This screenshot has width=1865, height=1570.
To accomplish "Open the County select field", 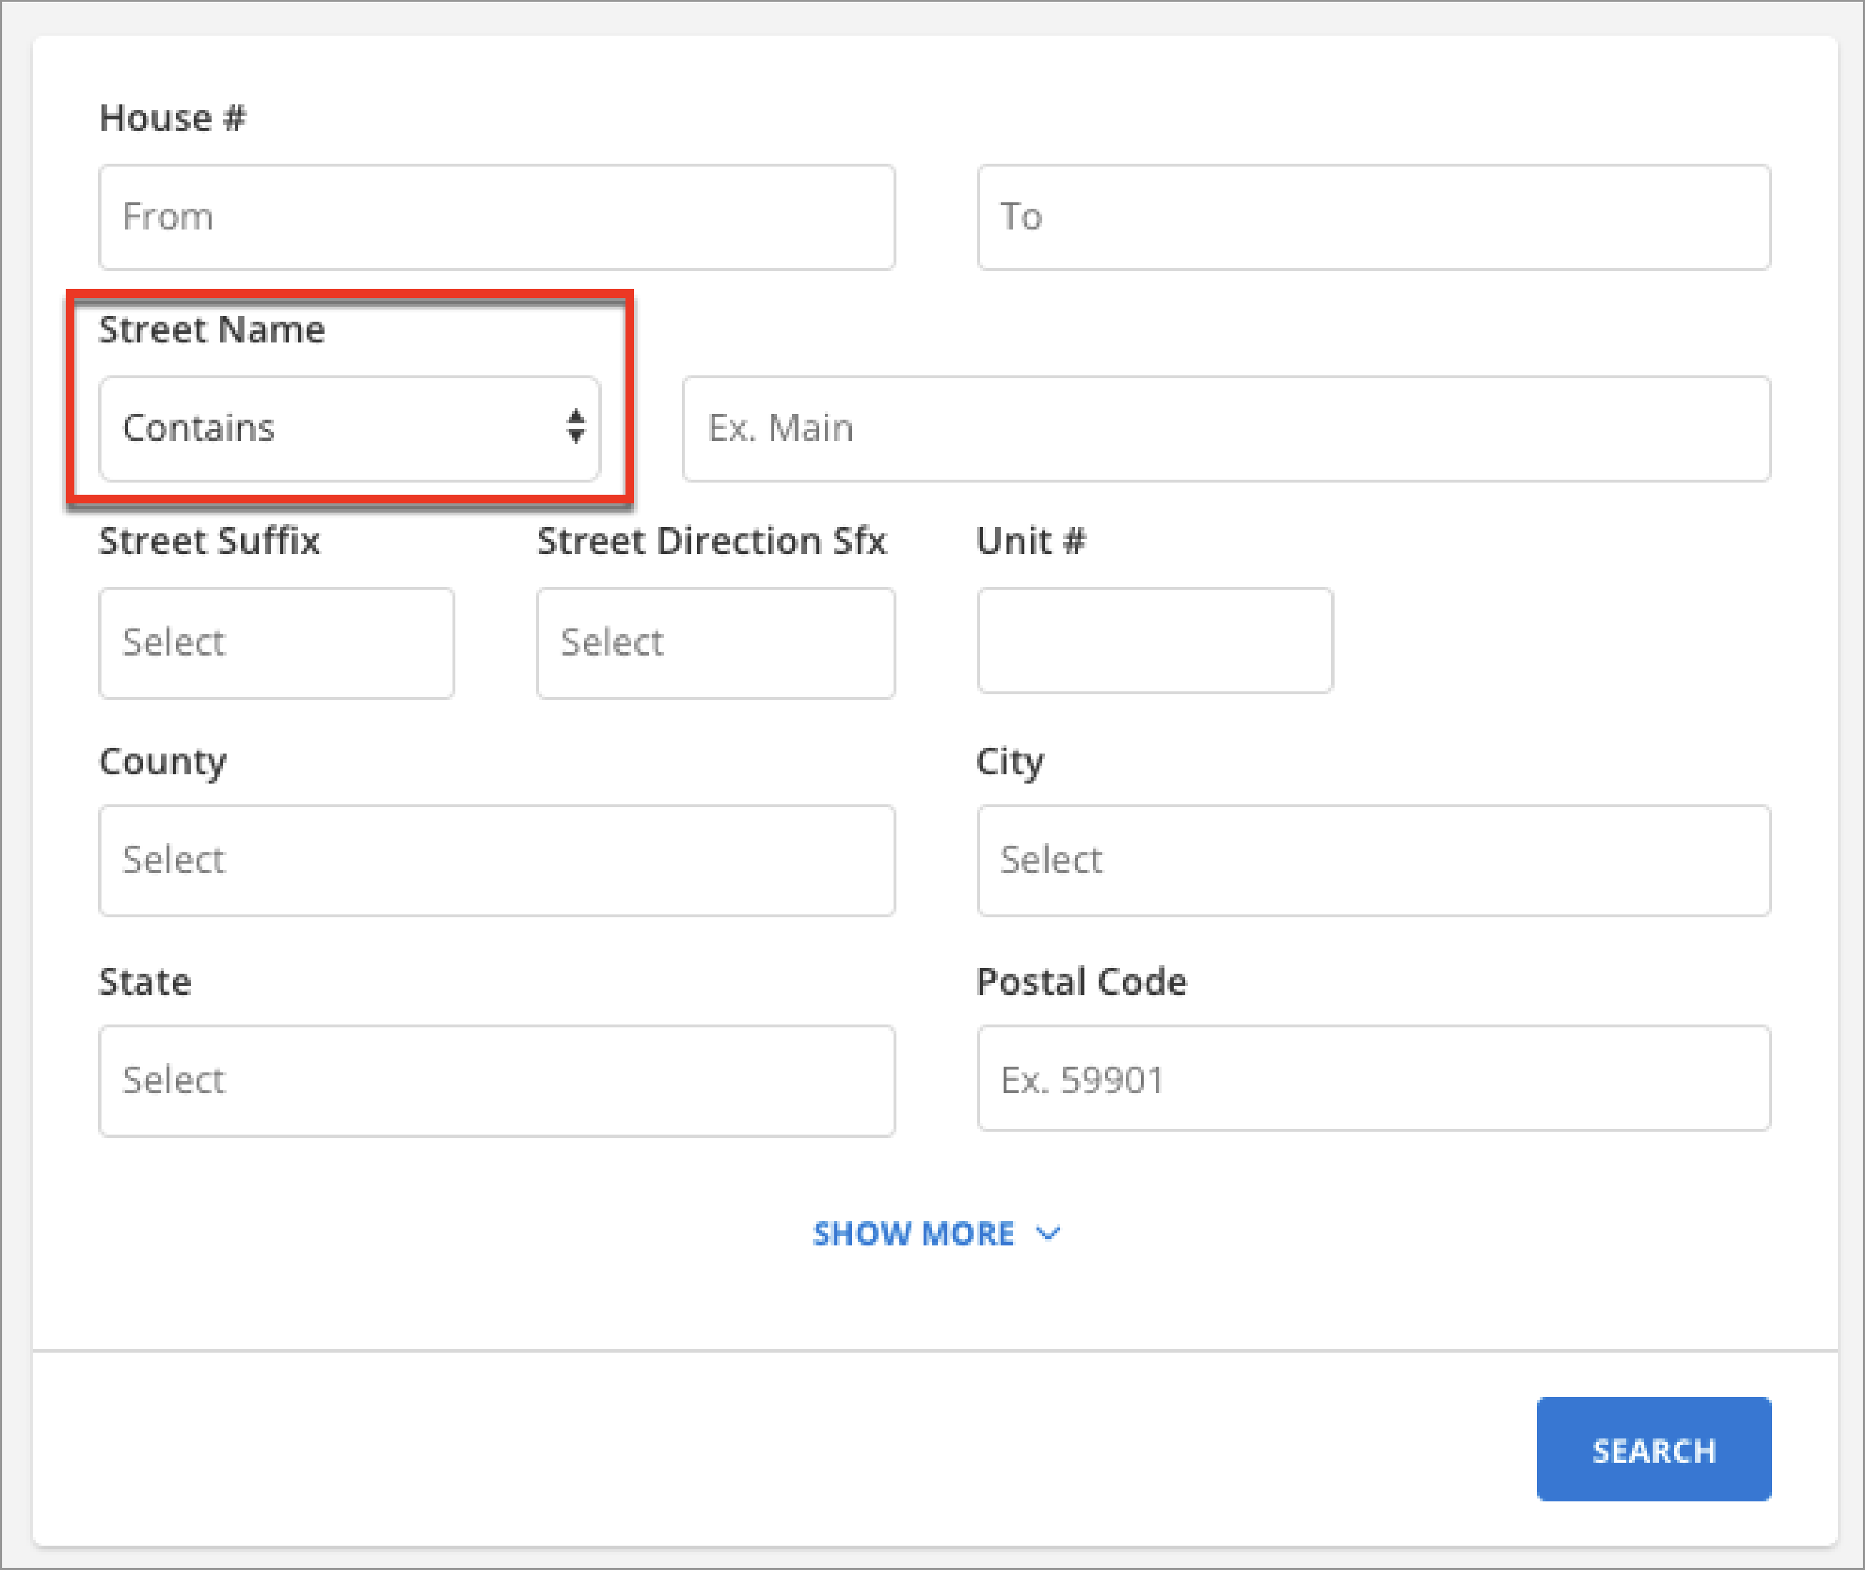I will [x=497, y=861].
